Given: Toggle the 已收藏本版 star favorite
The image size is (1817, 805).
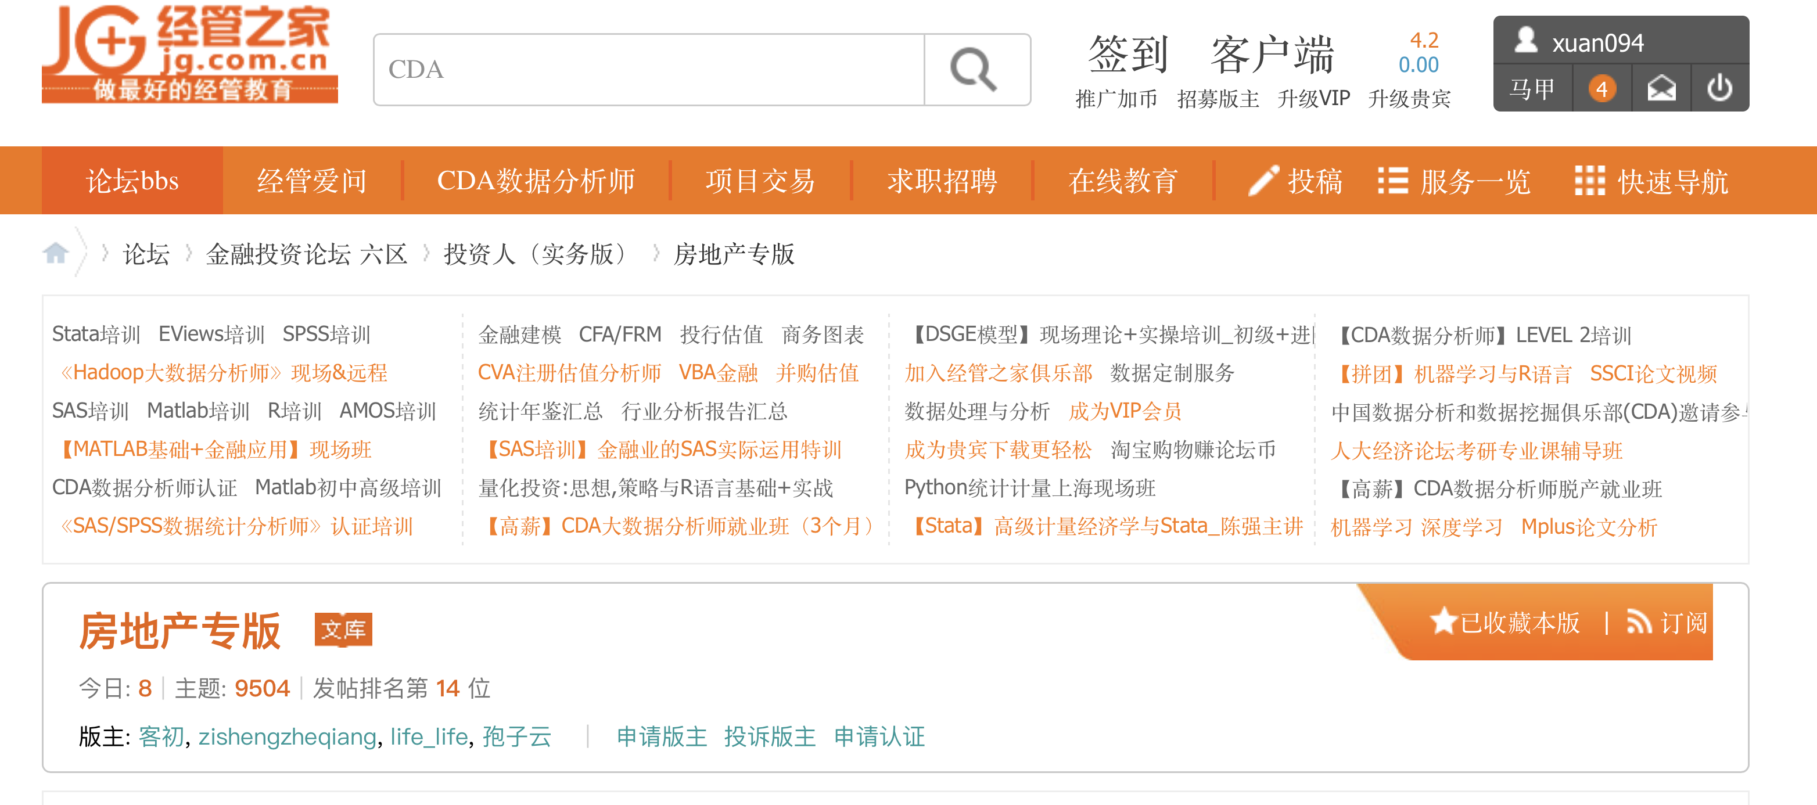Looking at the screenshot, I should point(1443,621).
